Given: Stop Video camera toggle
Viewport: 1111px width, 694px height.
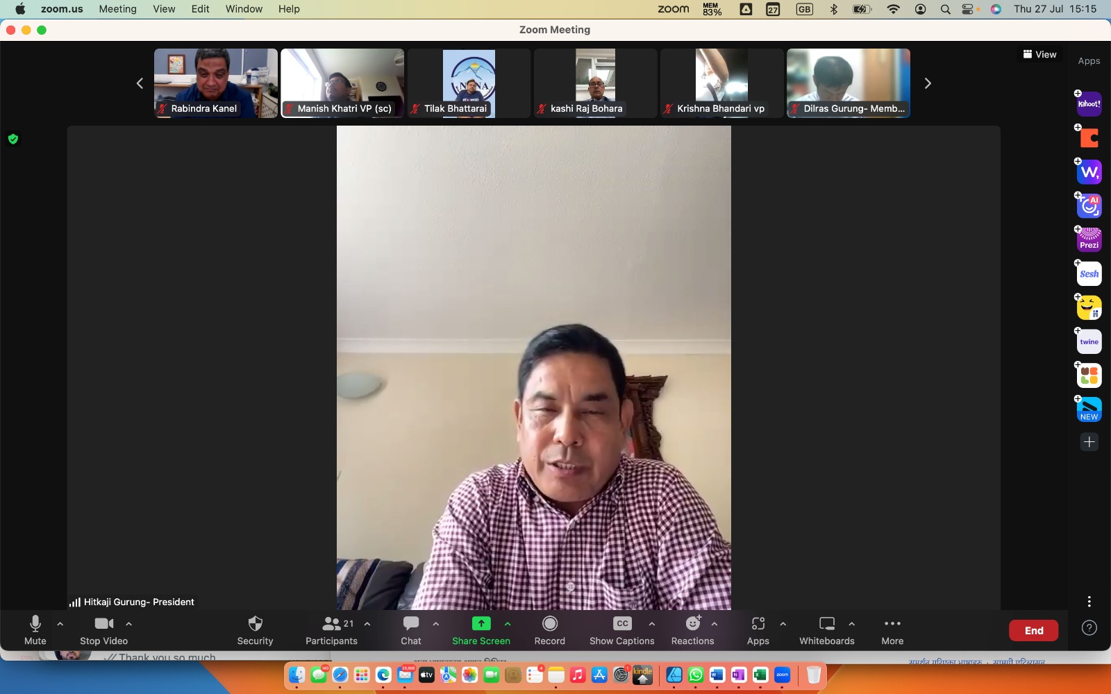Looking at the screenshot, I should [103, 624].
